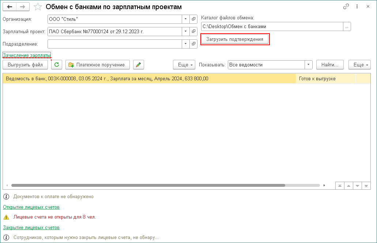Expand the Подразделение dropdown
This screenshot has width=377, height=243.
click(x=185, y=44)
